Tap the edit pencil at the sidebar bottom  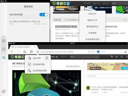point(4,91)
